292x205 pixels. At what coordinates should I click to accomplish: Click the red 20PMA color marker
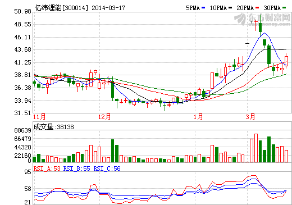(257, 8)
